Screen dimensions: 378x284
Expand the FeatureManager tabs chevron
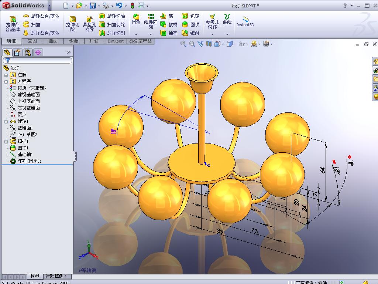[x=69, y=52]
